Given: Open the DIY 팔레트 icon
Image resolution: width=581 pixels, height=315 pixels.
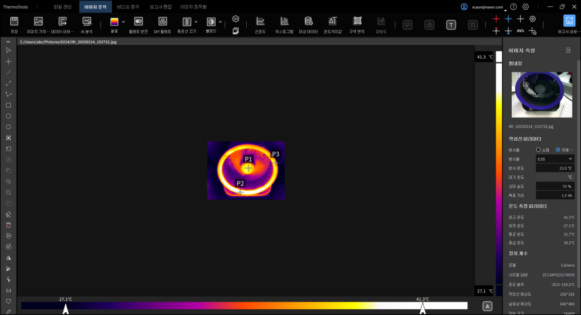Looking at the screenshot, I should click(x=162, y=22).
